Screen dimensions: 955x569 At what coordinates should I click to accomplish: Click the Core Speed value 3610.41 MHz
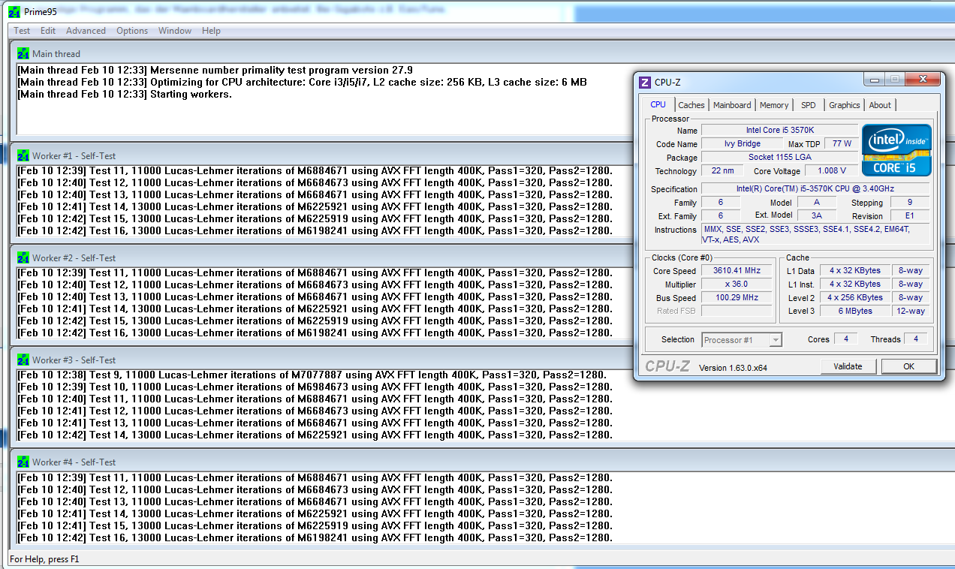(x=737, y=271)
